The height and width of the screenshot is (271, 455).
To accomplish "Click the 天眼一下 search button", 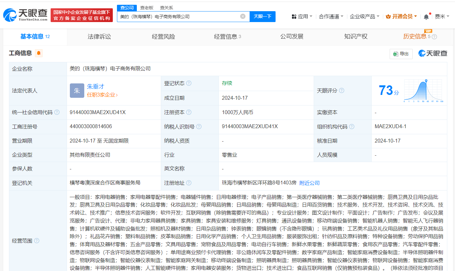I will (262, 16).
